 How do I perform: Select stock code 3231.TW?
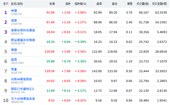coord(16,53)
